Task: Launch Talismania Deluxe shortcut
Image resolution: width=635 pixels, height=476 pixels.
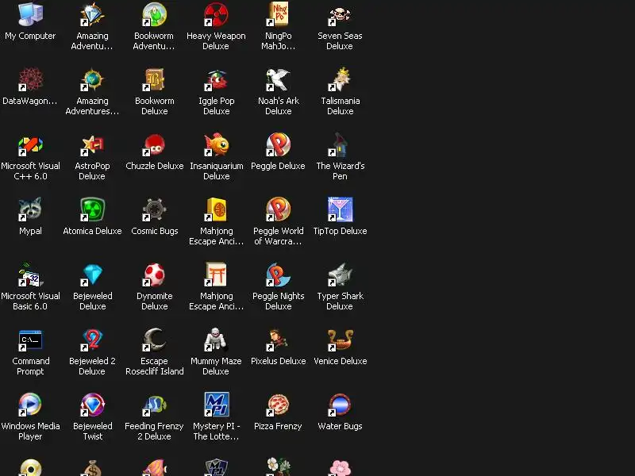Action: (x=341, y=79)
